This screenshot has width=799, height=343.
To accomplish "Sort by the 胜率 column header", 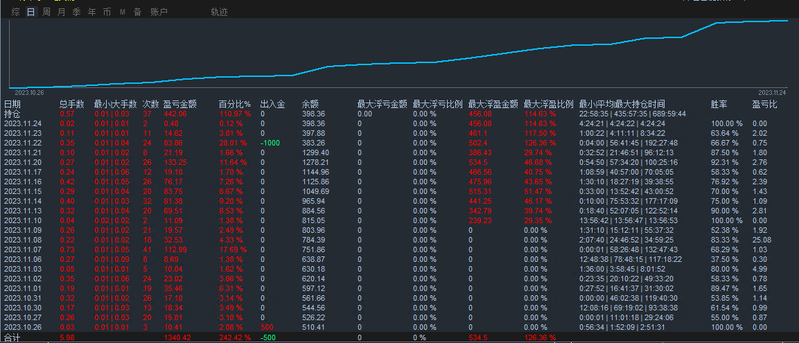I will point(719,105).
